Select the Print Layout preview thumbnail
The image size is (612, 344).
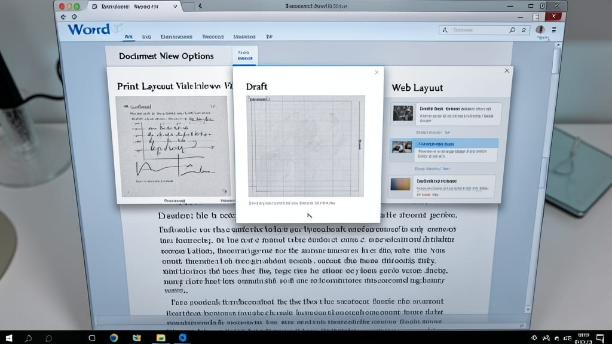coord(173,146)
